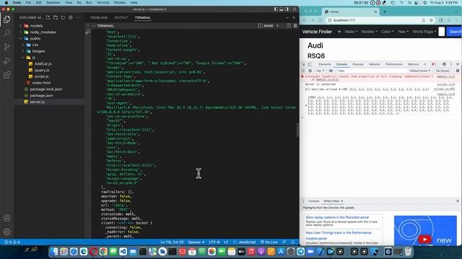Toggle the DevTools device toolbar
462x259 pixels.
(310, 64)
